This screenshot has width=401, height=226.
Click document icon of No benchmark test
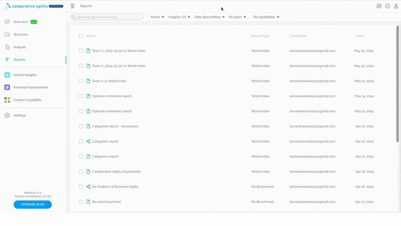[88, 202]
